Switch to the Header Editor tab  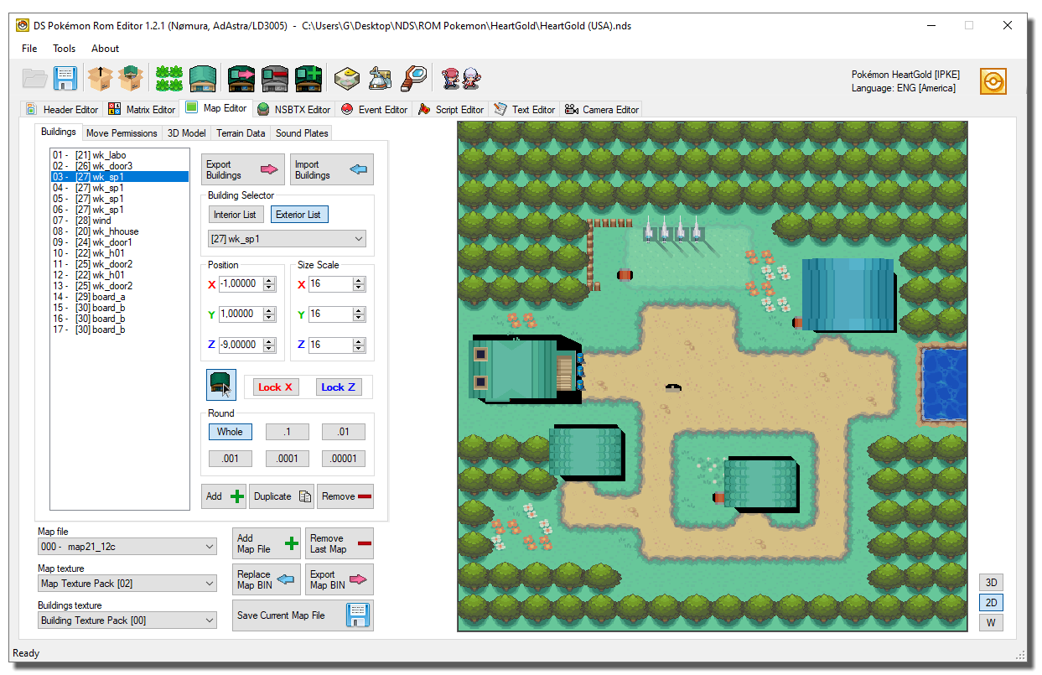click(62, 109)
